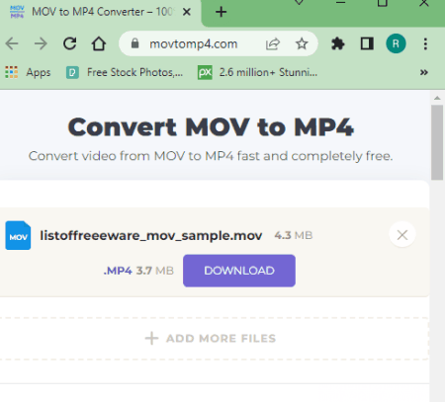Open the Free Stock Photos bookmark
Image resolution: width=445 pixels, height=402 pixels.
(x=125, y=72)
